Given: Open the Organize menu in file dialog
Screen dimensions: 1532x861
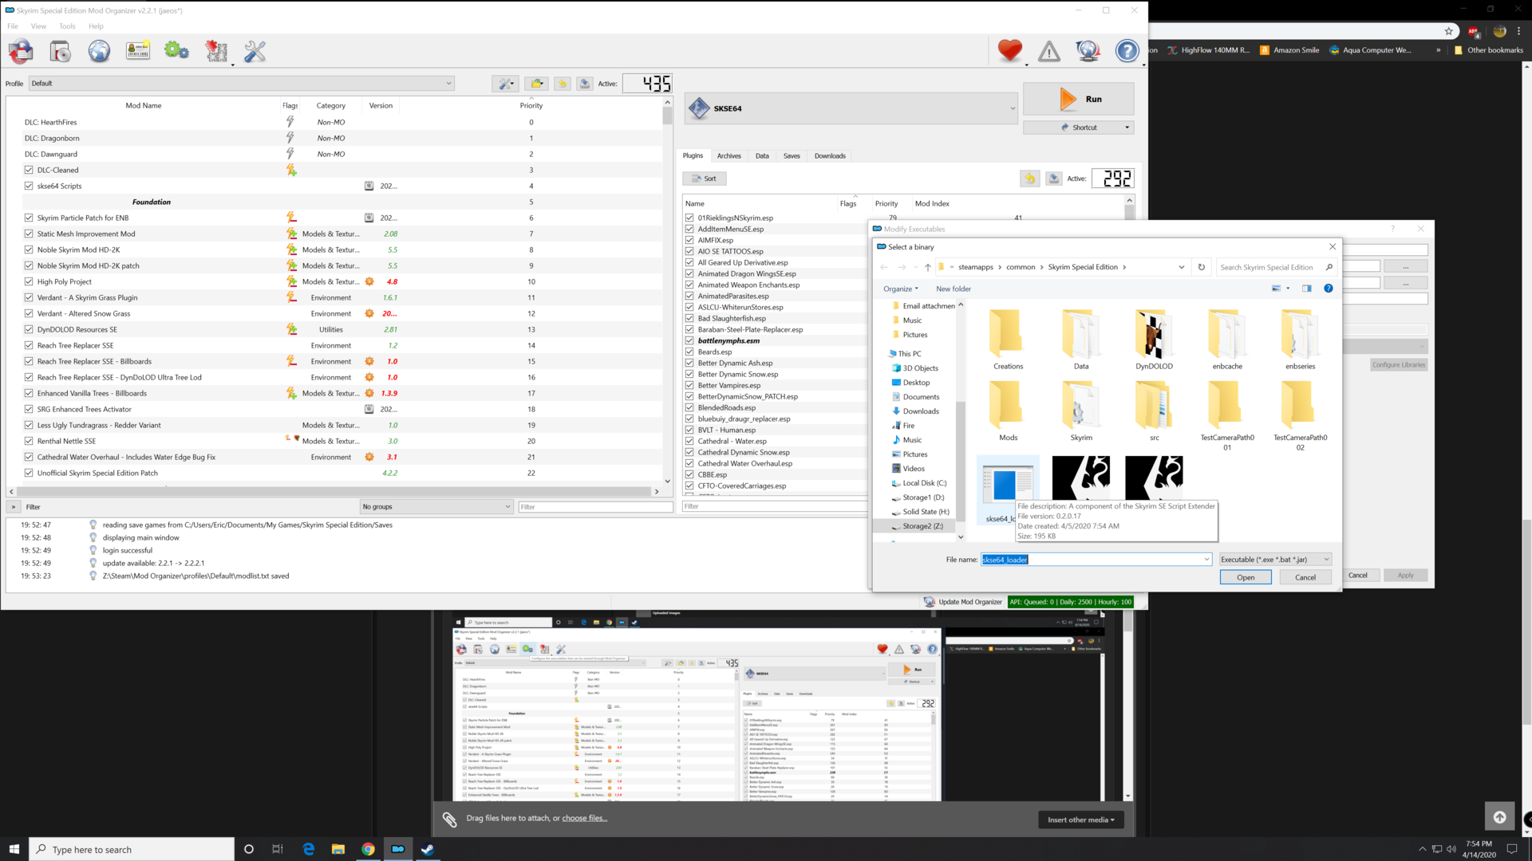Looking at the screenshot, I should (901, 289).
